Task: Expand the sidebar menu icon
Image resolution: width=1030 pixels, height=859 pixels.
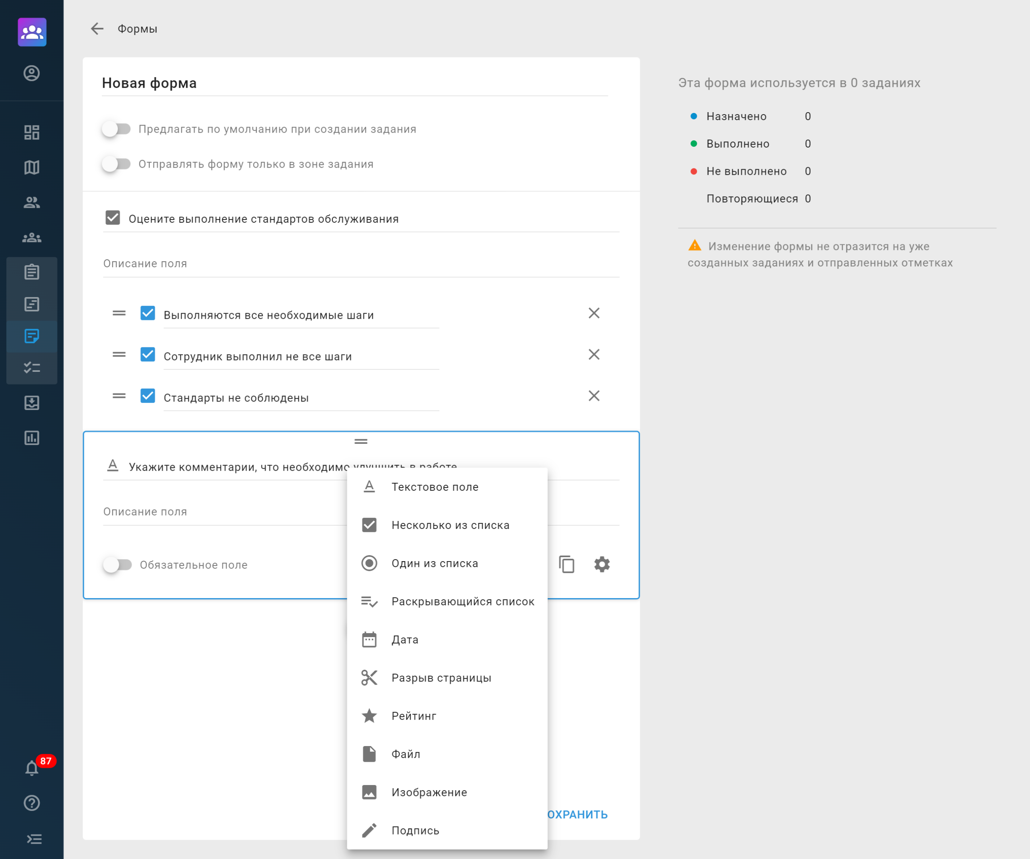Action: tap(34, 839)
